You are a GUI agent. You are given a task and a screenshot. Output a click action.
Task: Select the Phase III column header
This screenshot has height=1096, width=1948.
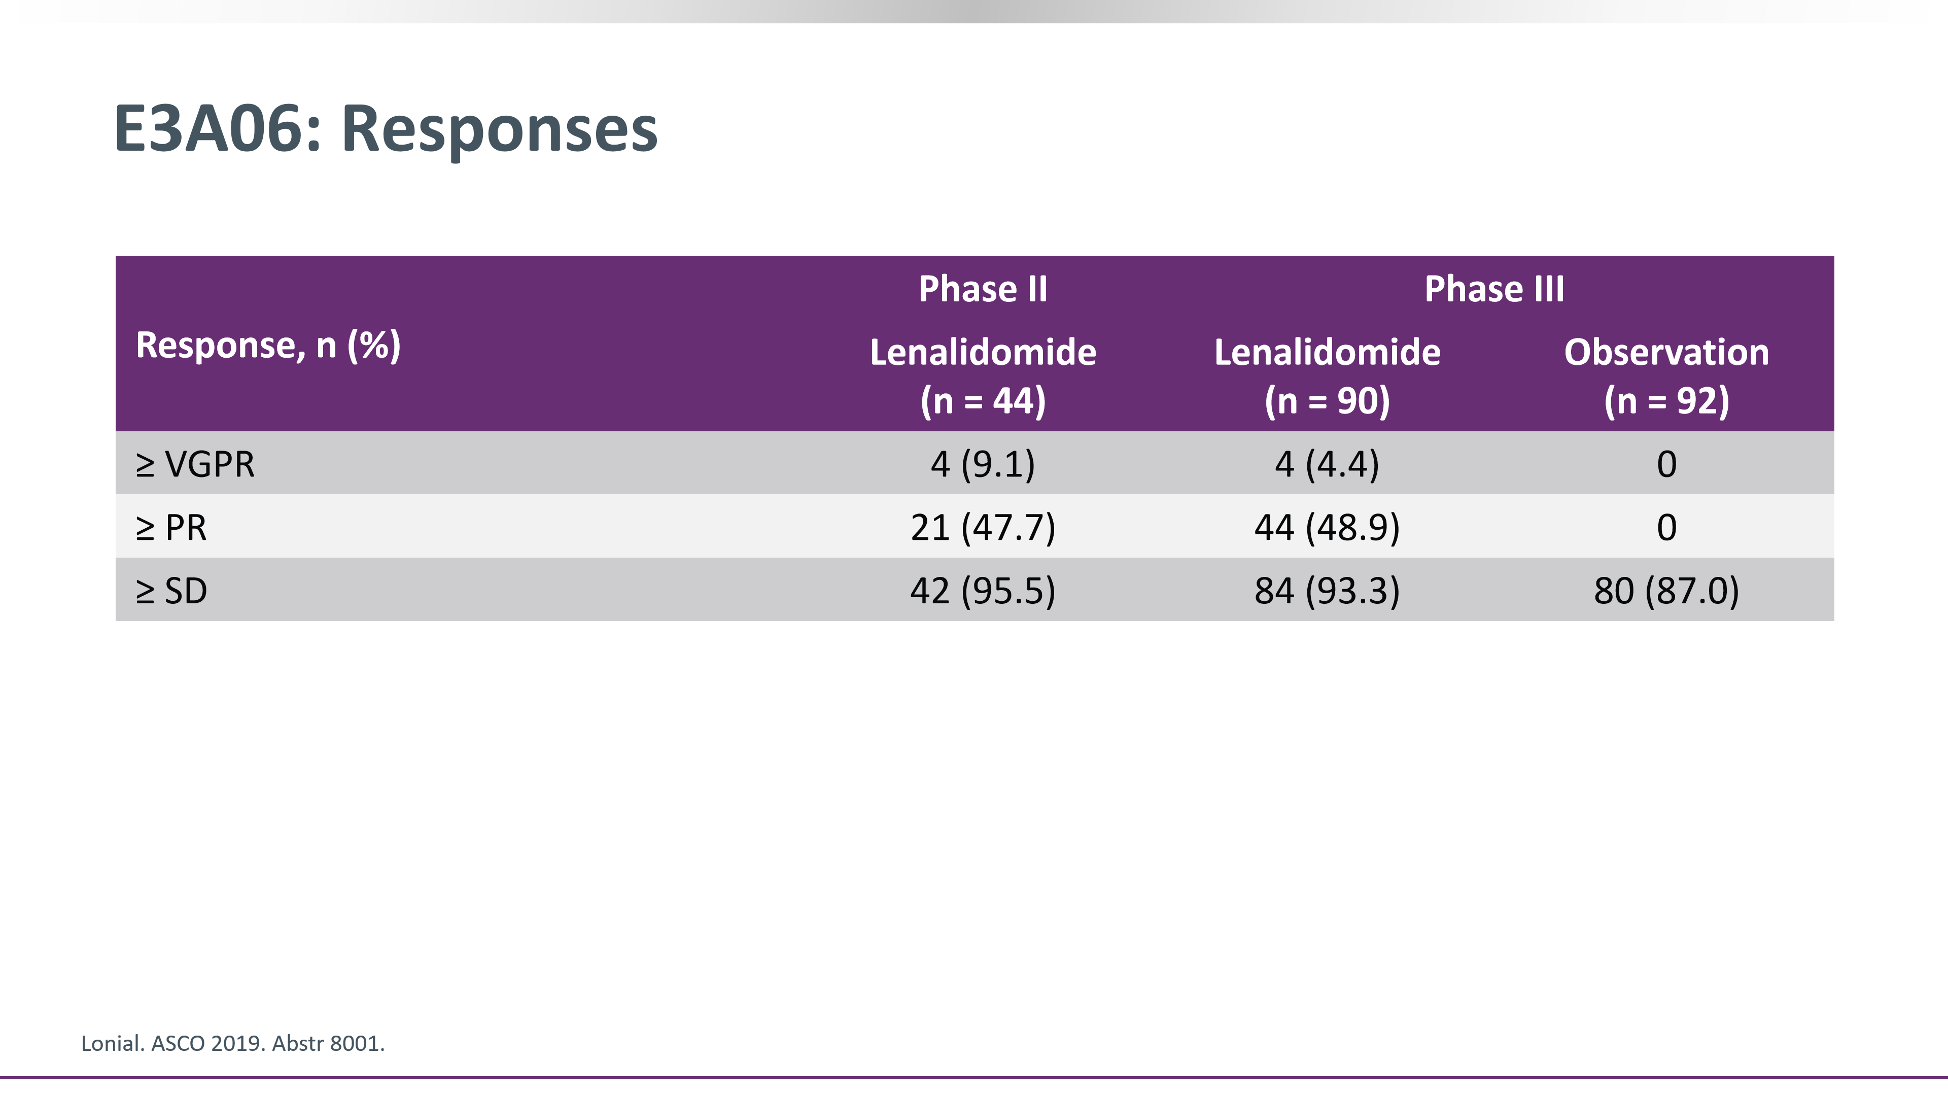[x=1494, y=288]
